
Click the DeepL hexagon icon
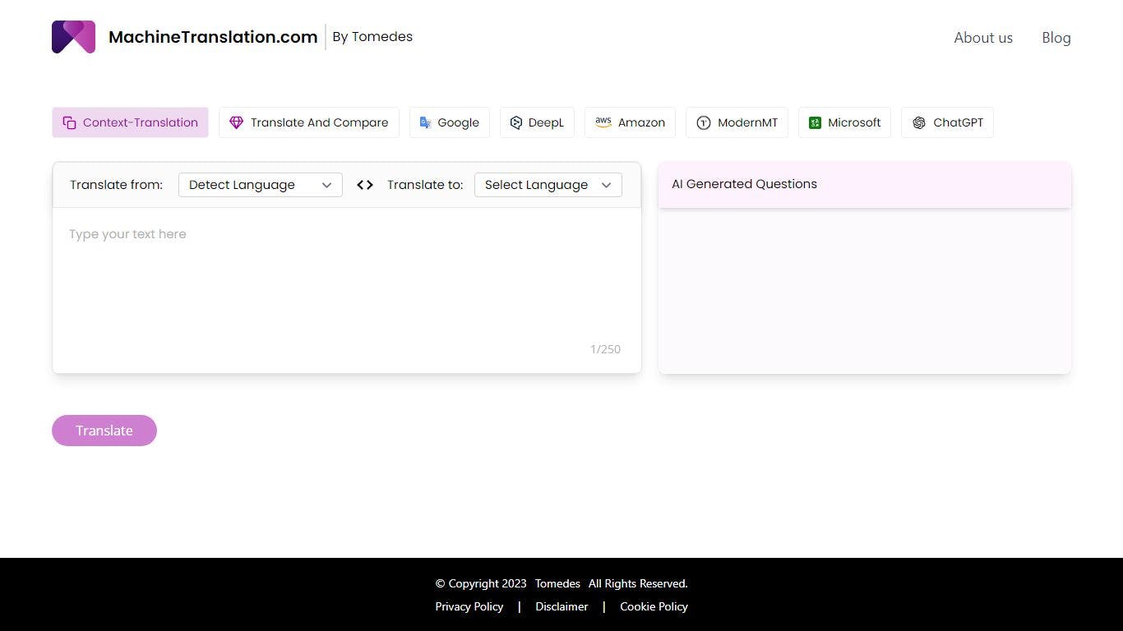(515, 122)
